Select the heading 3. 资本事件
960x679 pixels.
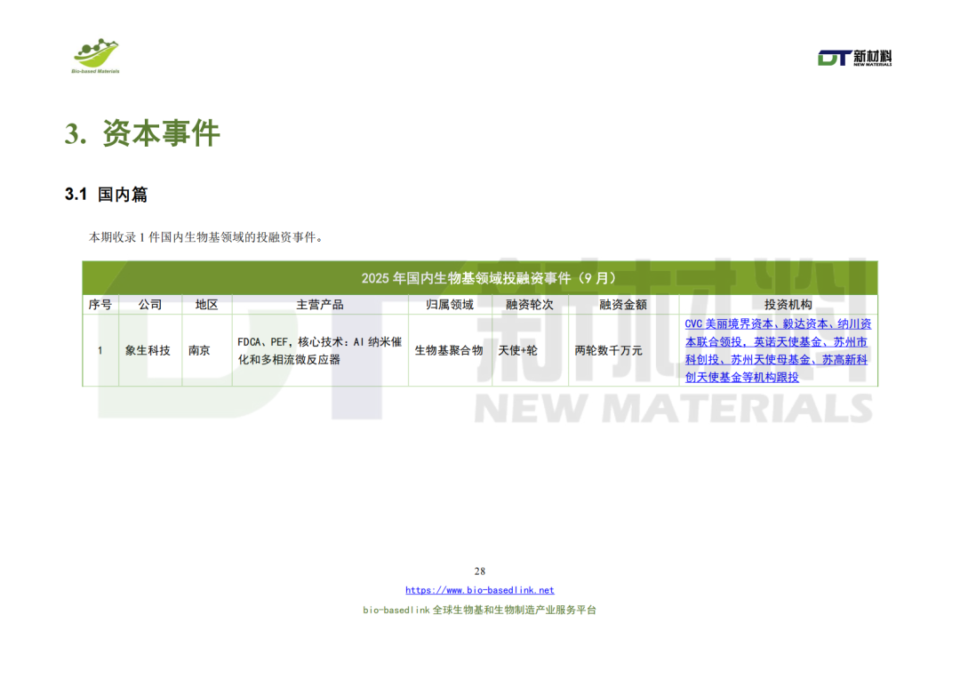[x=142, y=133]
